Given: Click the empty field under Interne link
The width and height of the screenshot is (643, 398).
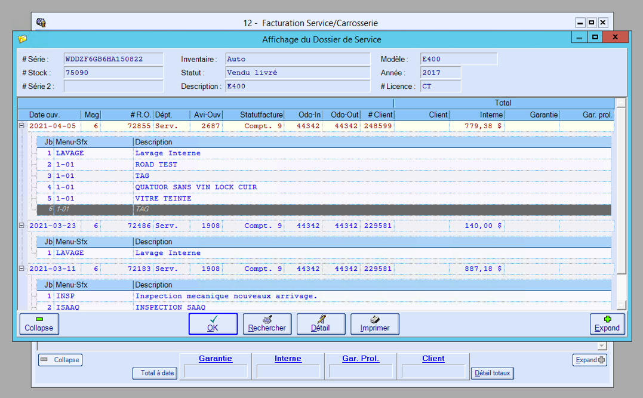Looking at the screenshot, I should coord(288,372).
